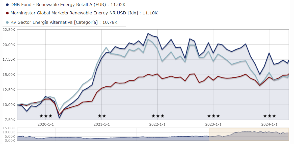Click the 7.50K value axis label
The height and width of the screenshot is (144, 294).
(x=10, y=119)
